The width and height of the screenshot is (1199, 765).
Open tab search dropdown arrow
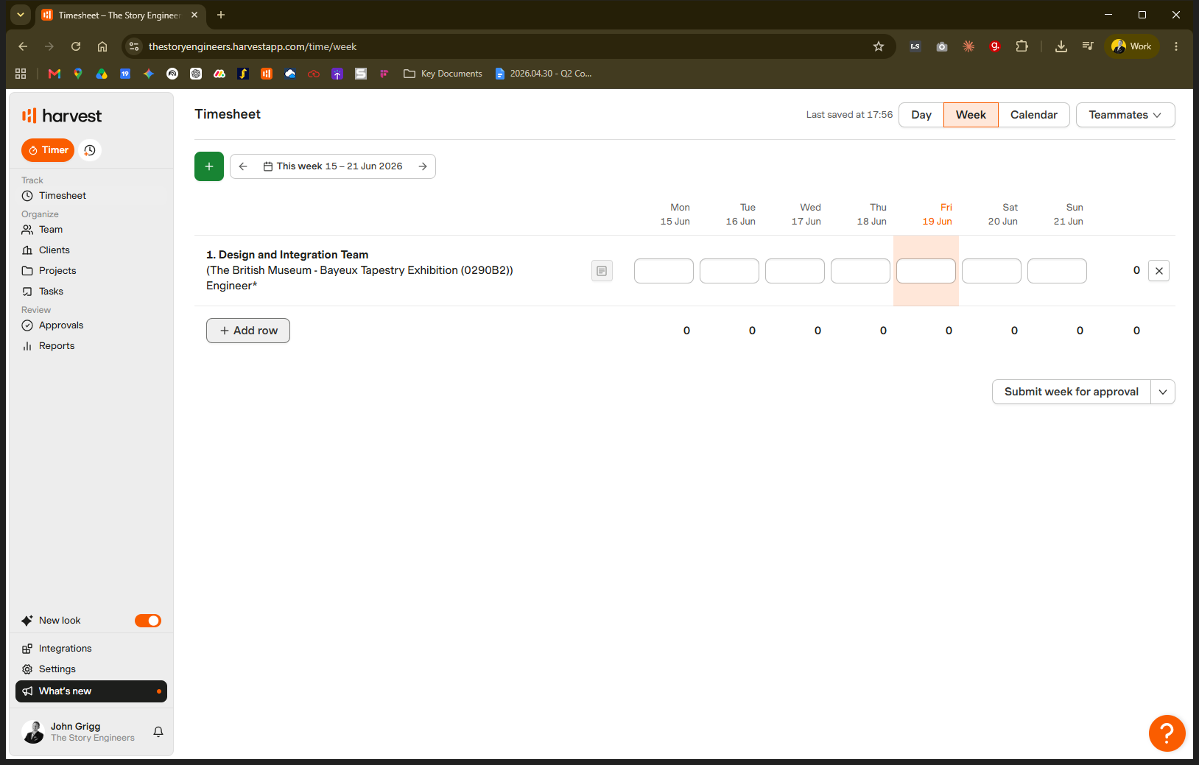pyautogui.click(x=21, y=15)
